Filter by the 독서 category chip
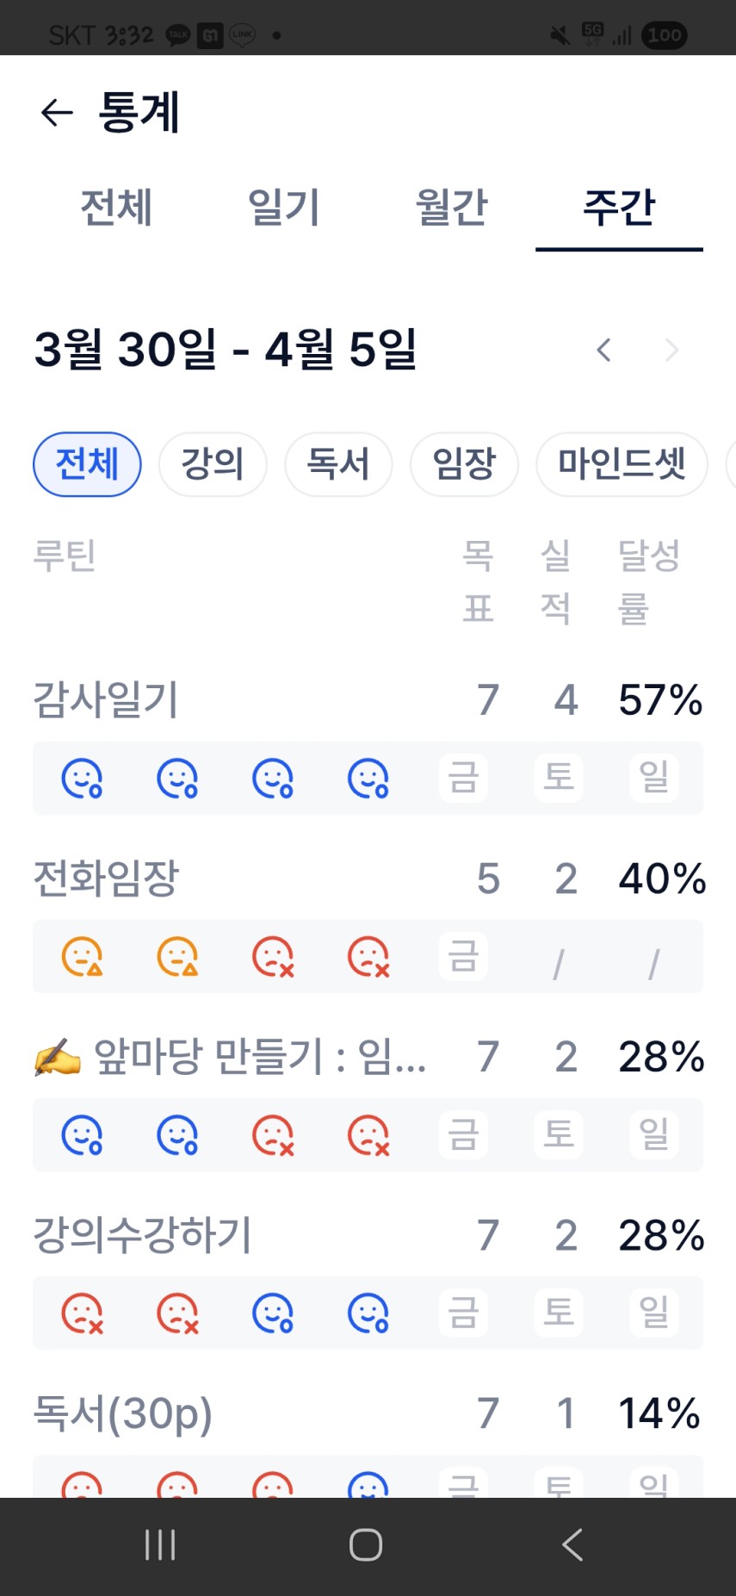 [x=338, y=464]
